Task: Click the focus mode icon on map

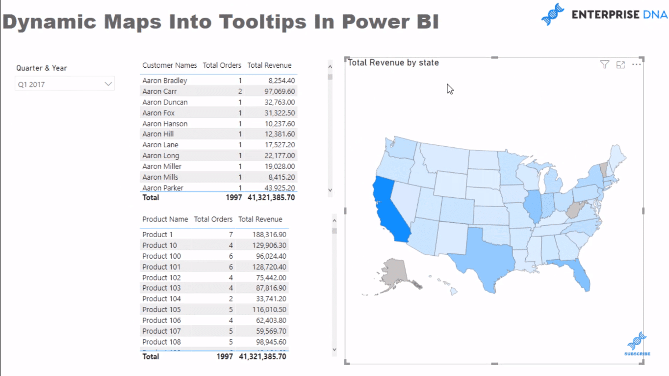Action: click(x=620, y=65)
